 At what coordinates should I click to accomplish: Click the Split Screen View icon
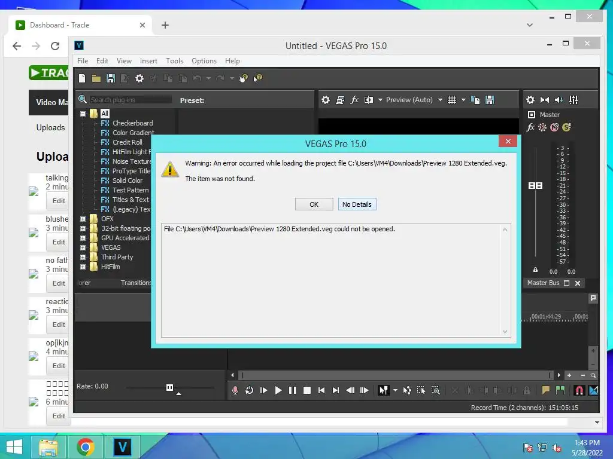click(x=369, y=100)
